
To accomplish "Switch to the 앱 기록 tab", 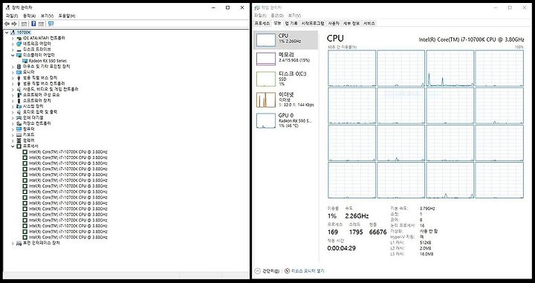I will click(x=291, y=23).
